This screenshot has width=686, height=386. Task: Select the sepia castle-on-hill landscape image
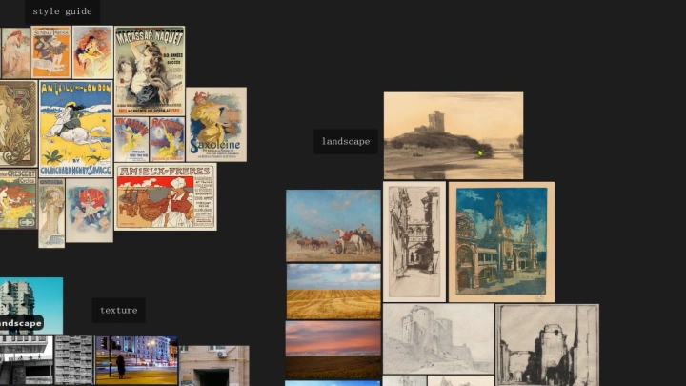[x=454, y=135]
